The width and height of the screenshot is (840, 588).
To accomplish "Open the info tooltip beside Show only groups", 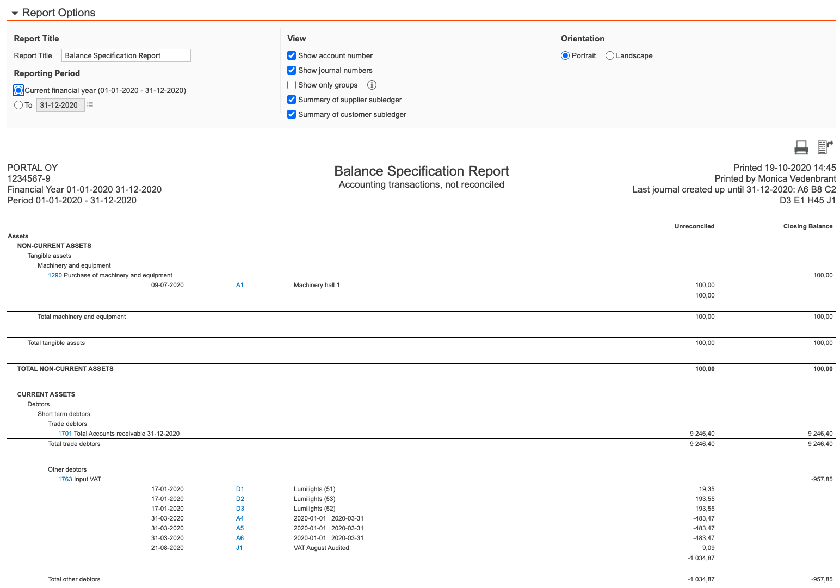I will (x=372, y=85).
